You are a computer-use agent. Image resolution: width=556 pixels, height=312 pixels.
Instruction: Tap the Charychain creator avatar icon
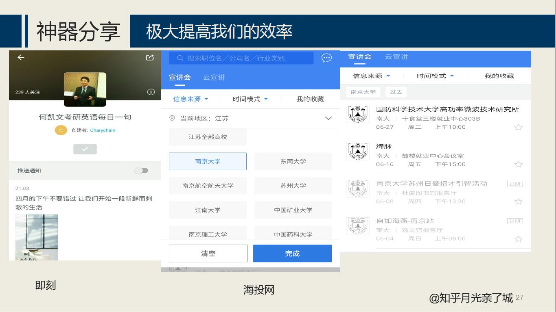tap(61, 130)
